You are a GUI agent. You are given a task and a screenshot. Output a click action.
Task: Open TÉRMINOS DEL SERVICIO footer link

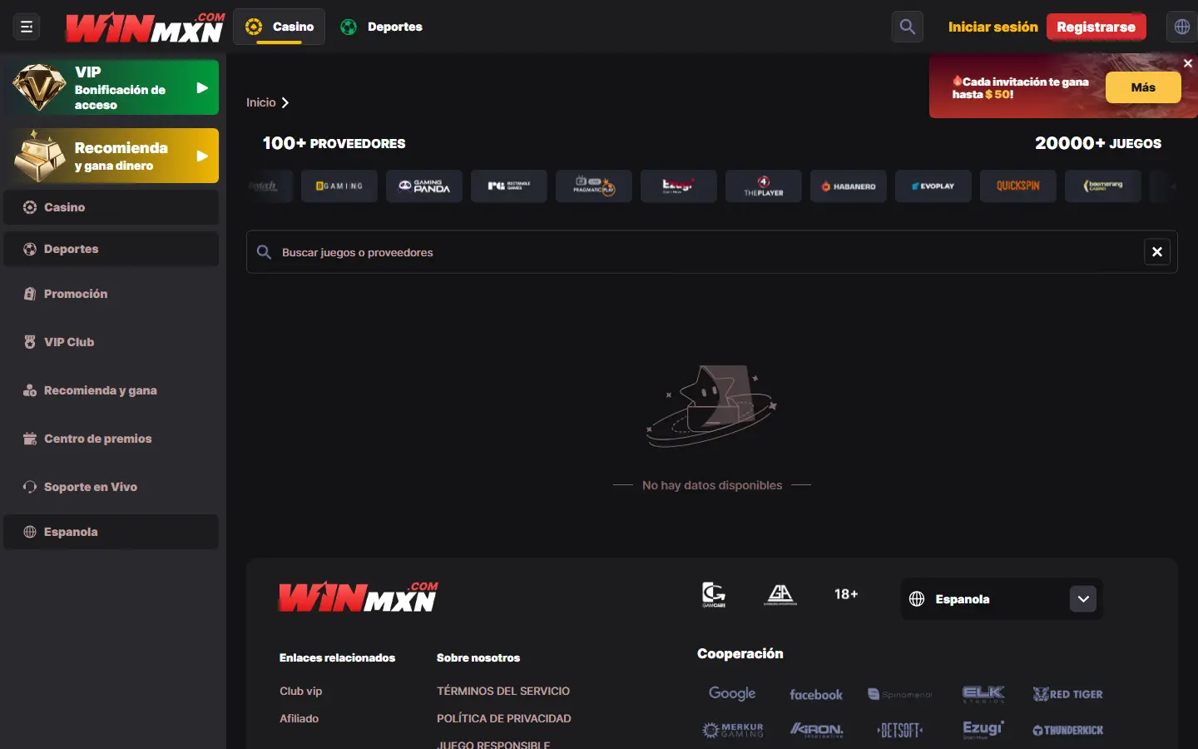[503, 691]
